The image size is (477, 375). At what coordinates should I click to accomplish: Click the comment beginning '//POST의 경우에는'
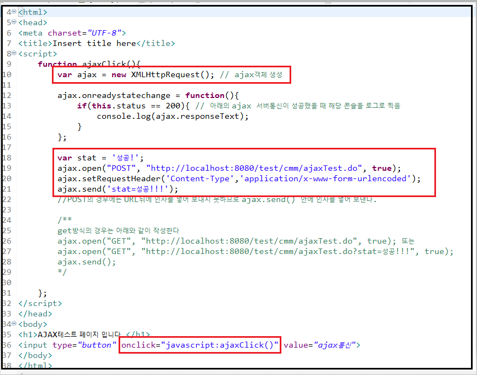pyautogui.click(x=217, y=200)
